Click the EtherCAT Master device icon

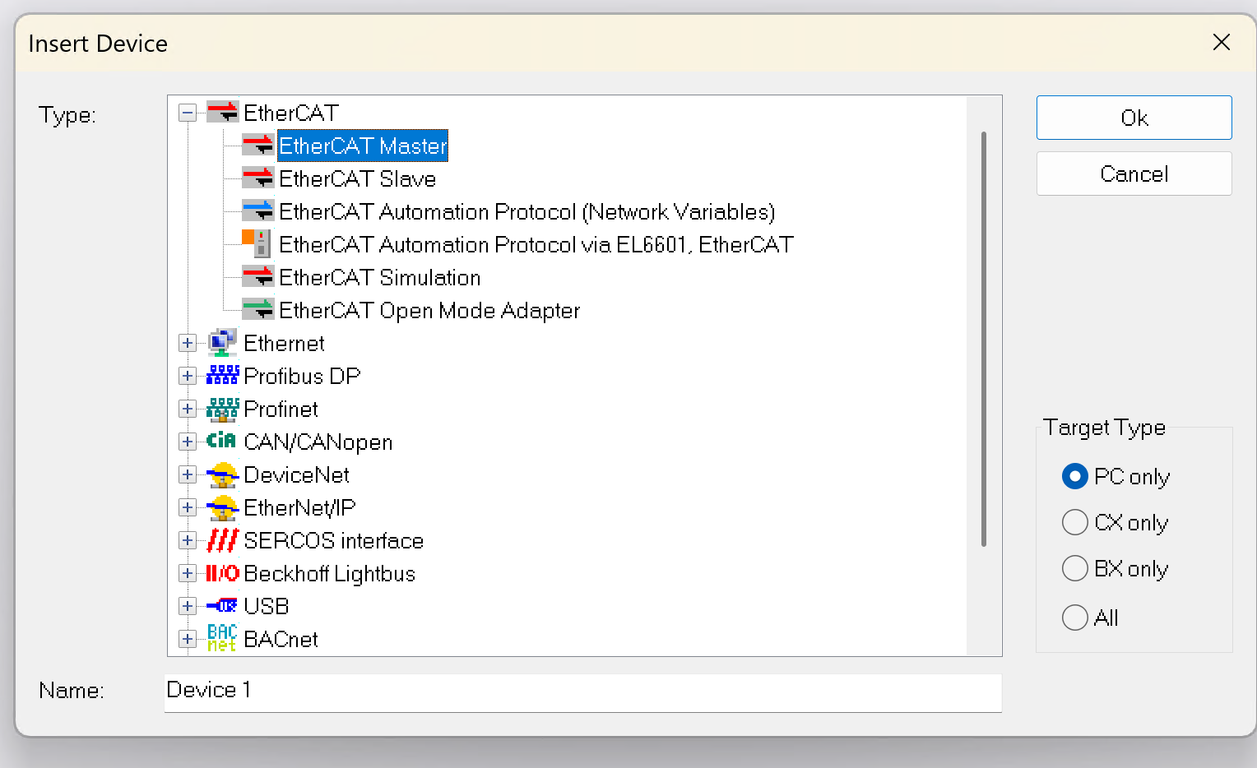pyautogui.click(x=257, y=146)
